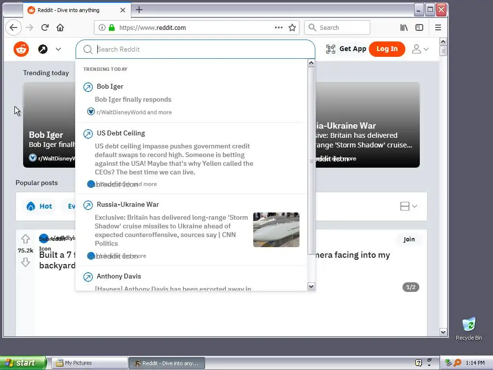Image resolution: width=493 pixels, height=370 pixels.
Task: Bookmark this page with star icon
Action: click(x=292, y=27)
